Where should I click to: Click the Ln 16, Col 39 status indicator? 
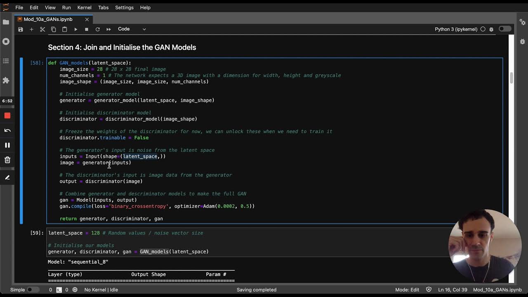453,290
